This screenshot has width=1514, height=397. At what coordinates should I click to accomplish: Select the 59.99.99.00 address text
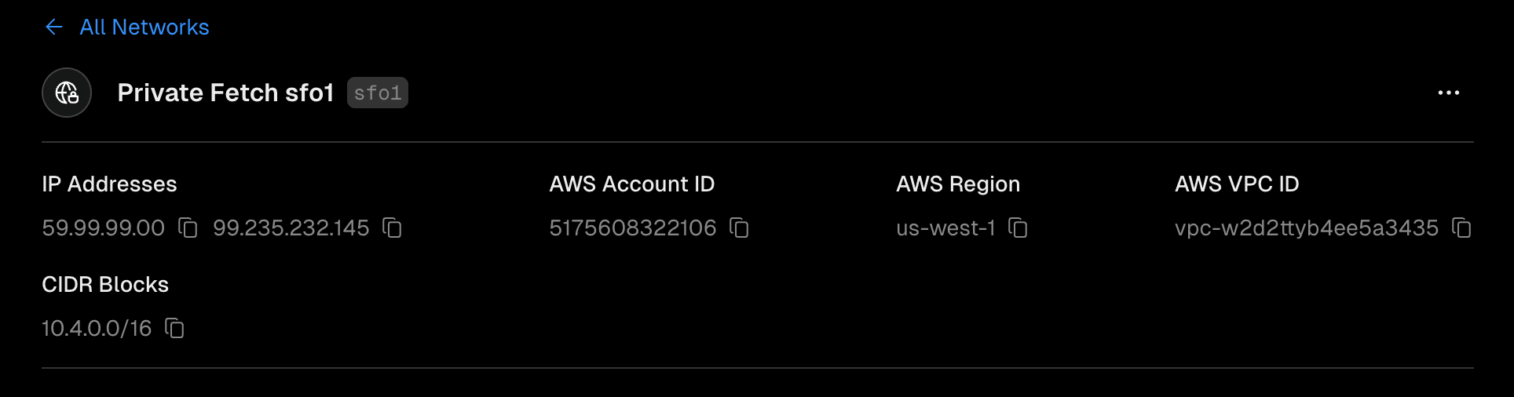pos(103,228)
